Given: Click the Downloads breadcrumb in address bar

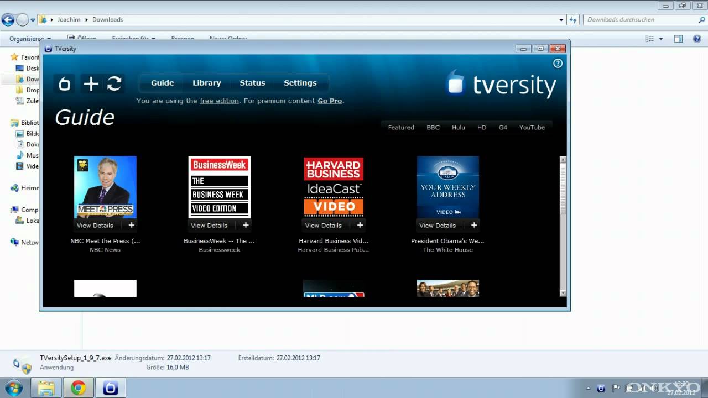Looking at the screenshot, I should (107, 20).
